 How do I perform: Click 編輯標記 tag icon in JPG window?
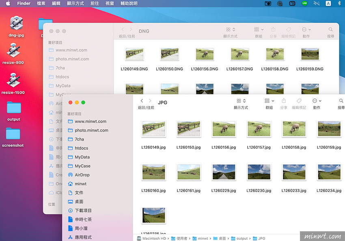coord(299,101)
